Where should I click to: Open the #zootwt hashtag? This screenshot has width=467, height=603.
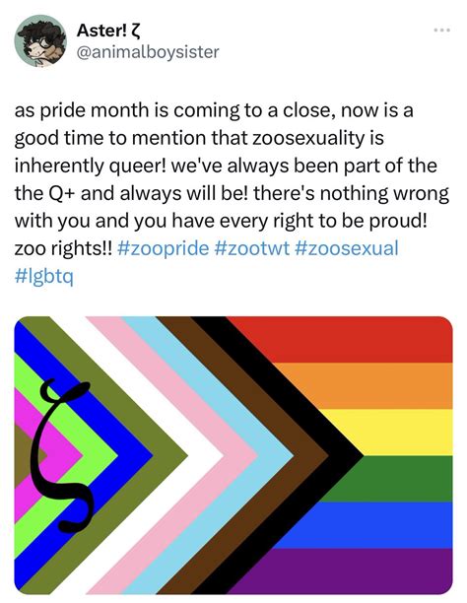[x=251, y=248]
